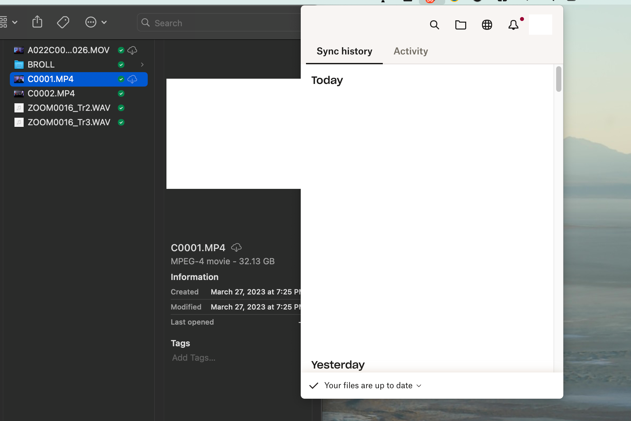
Task: Click the sync status check on ZOOM0016_Tr3.WAV
Action: click(x=121, y=122)
